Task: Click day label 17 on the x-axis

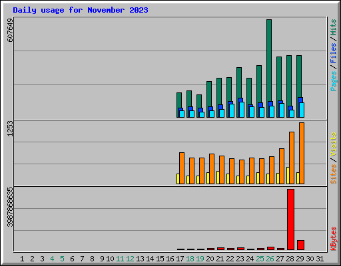Action: pos(180,259)
